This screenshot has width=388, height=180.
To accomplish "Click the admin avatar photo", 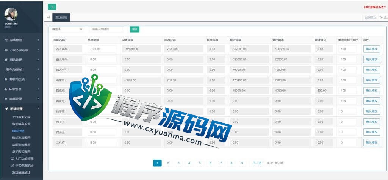I will tap(11, 14).
